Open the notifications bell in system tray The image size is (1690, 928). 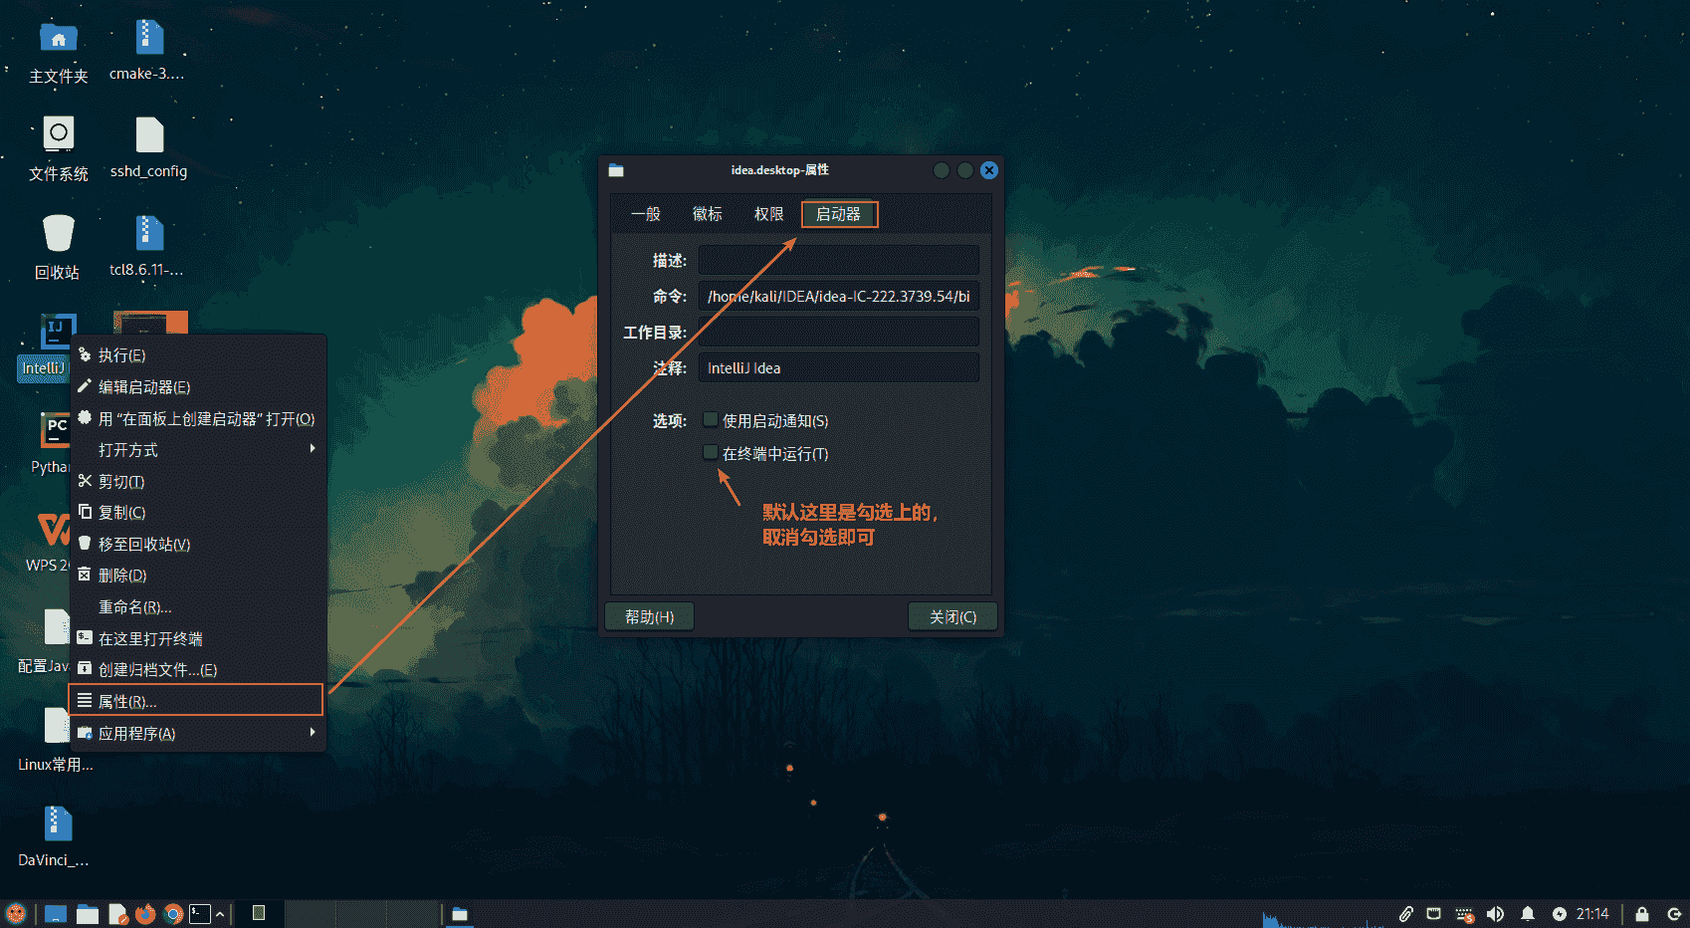1527,914
